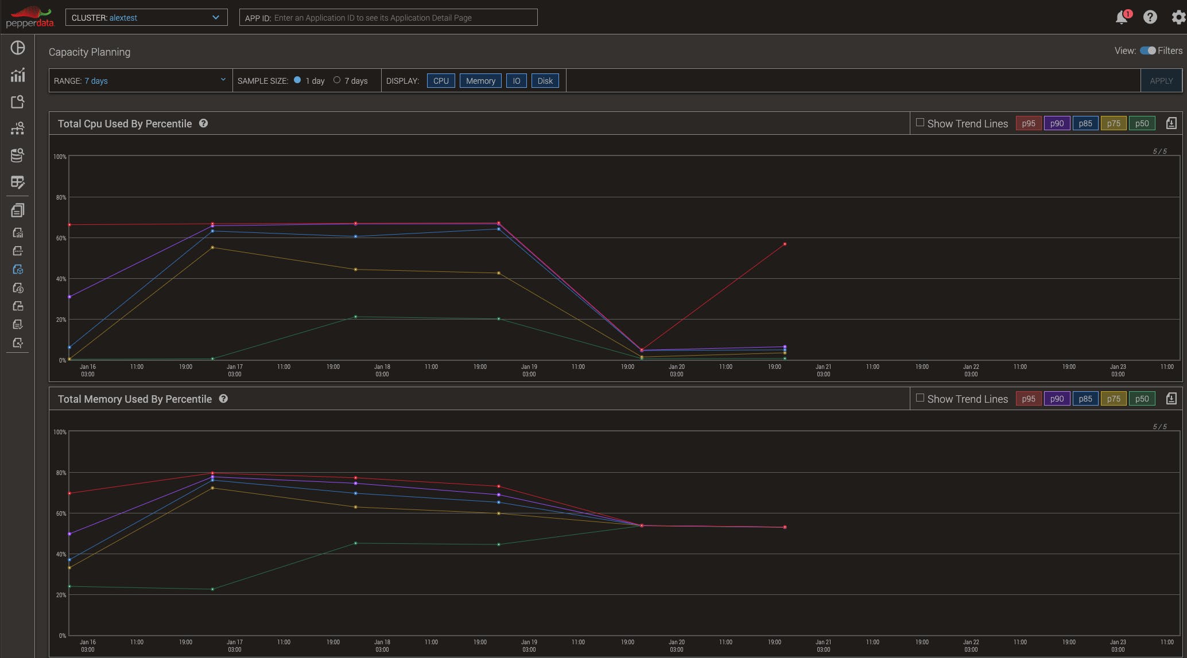This screenshot has height=658, width=1187.
Task: Expand the CLUSTER alextest dropdown
Action: [x=146, y=17]
